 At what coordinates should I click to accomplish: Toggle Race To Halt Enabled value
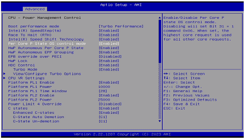pos(109,35)
